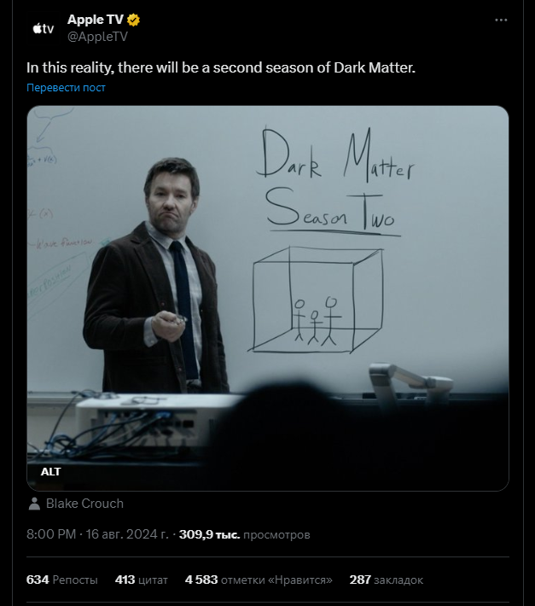This screenshot has width=535, height=606.
Task: Open the 413 цитат list
Action: (x=142, y=580)
